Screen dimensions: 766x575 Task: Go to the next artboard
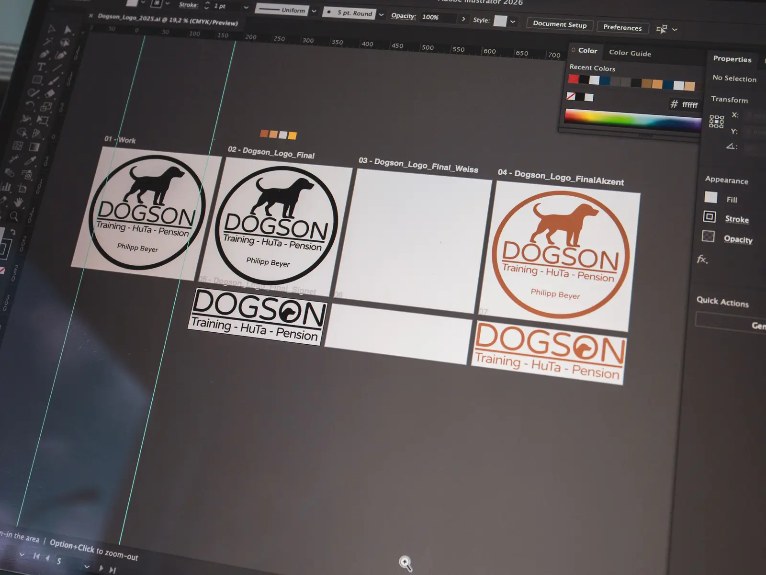(x=101, y=568)
